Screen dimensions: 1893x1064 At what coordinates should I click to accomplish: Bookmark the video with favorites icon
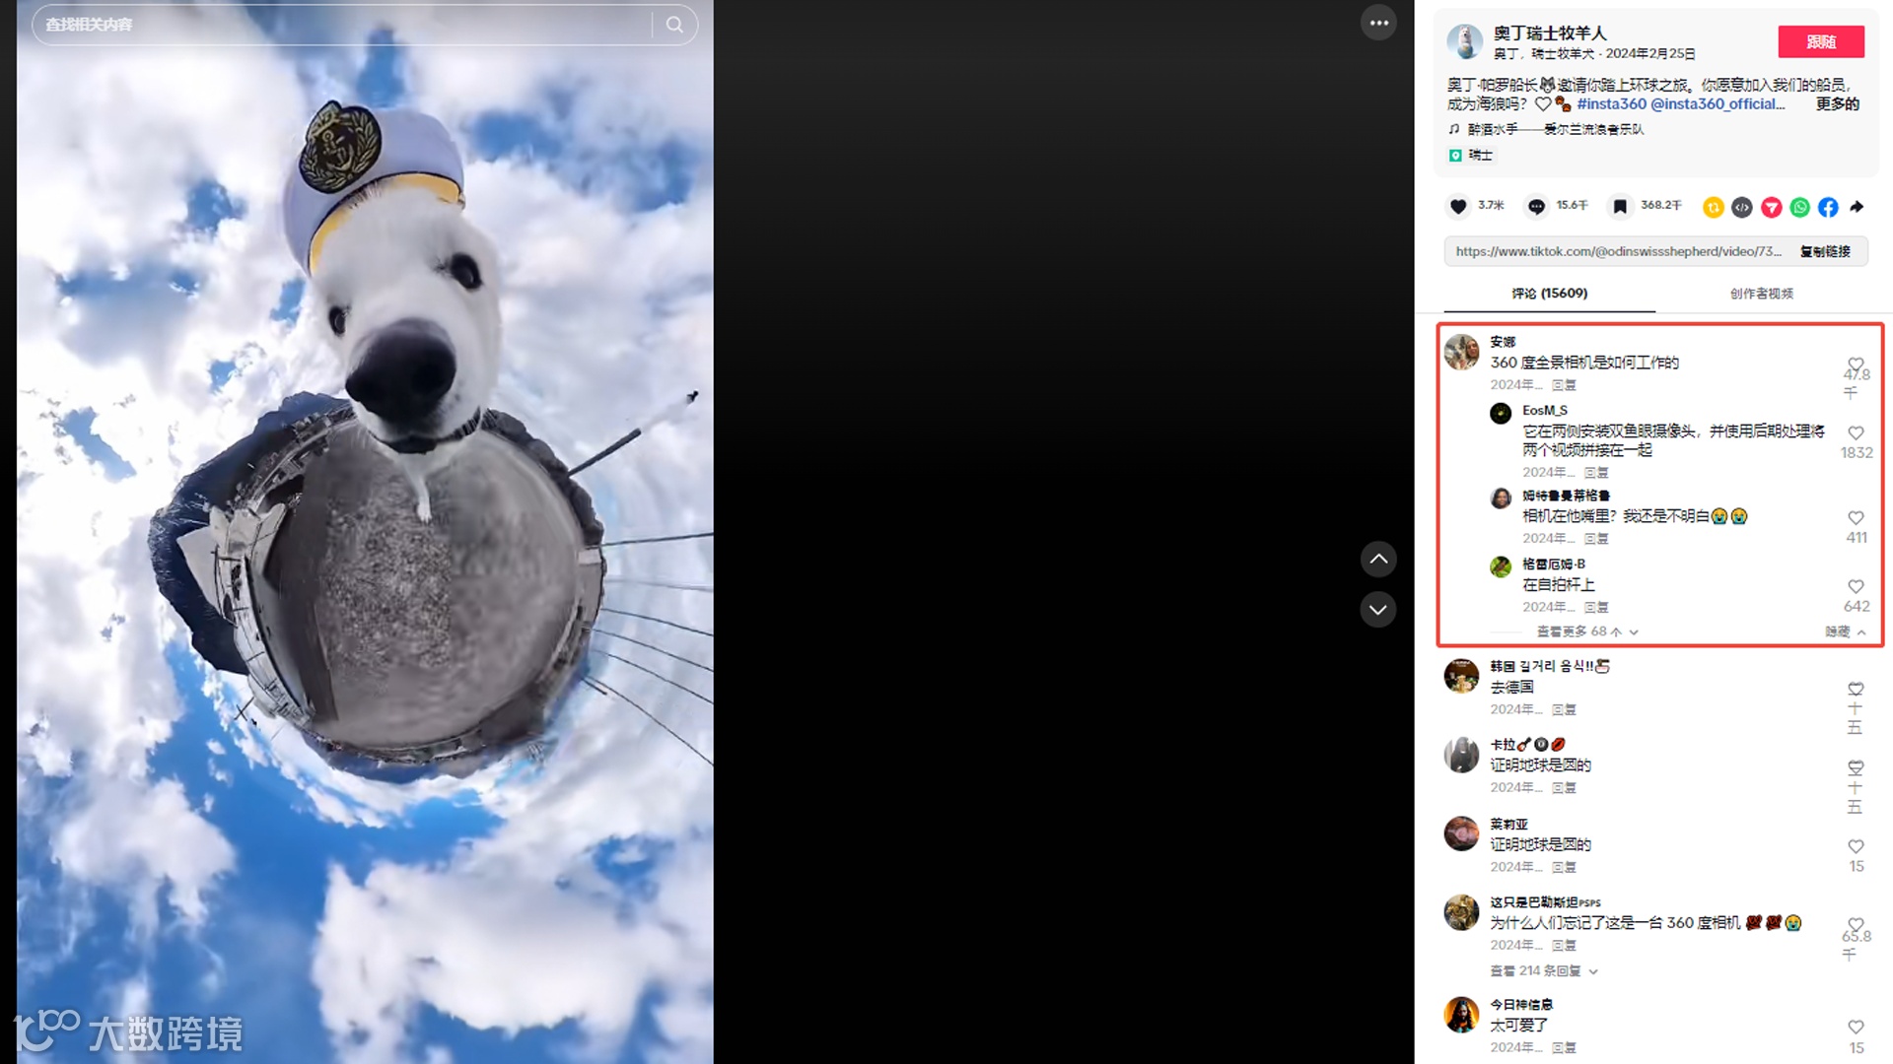pos(1620,206)
